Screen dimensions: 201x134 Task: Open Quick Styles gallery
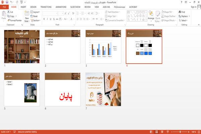coord(157,17)
